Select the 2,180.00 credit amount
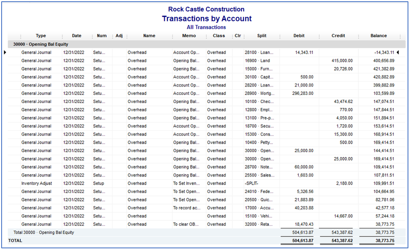The image size is (410, 250). click(x=344, y=183)
